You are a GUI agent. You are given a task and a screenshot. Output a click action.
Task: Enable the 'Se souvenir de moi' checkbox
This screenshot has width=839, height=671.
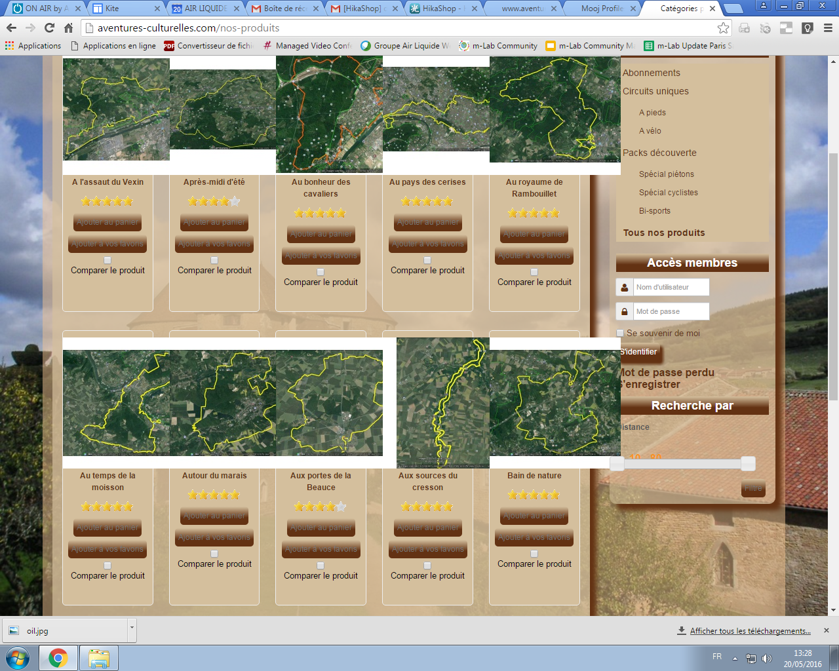click(x=620, y=333)
